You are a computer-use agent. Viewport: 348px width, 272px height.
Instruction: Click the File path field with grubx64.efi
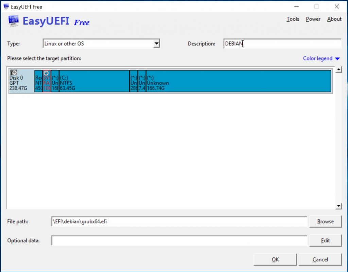pyautogui.click(x=179, y=222)
